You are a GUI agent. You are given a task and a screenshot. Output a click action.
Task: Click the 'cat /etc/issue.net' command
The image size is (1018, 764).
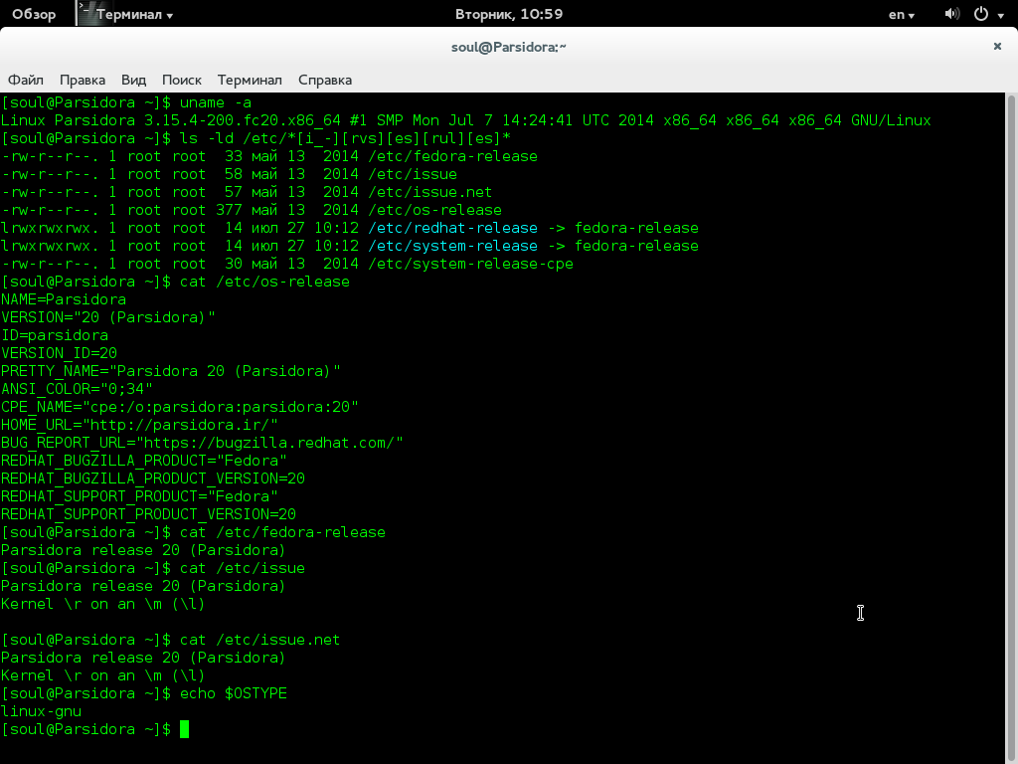[259, 640]
